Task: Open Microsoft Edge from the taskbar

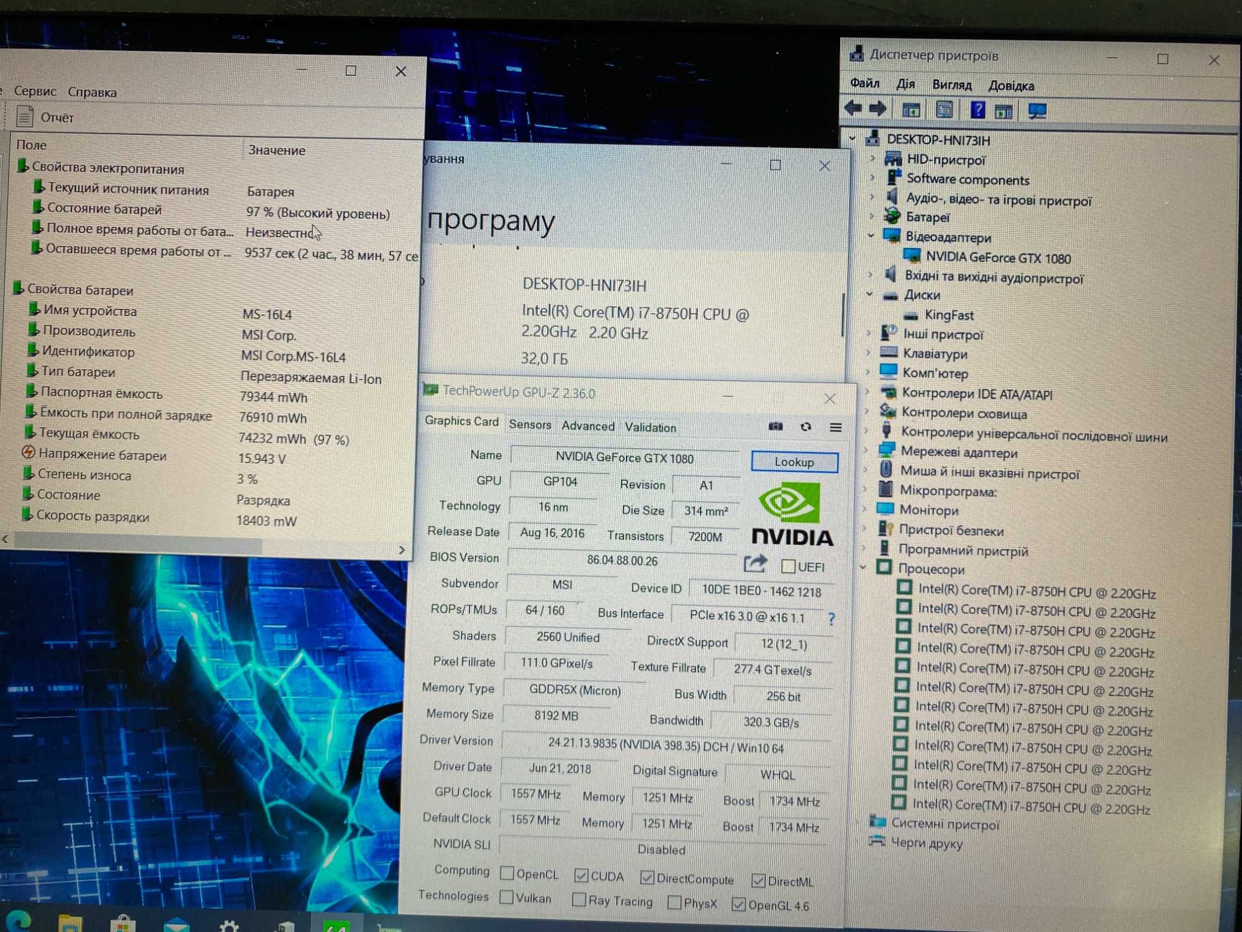Action: click(19, 921)
